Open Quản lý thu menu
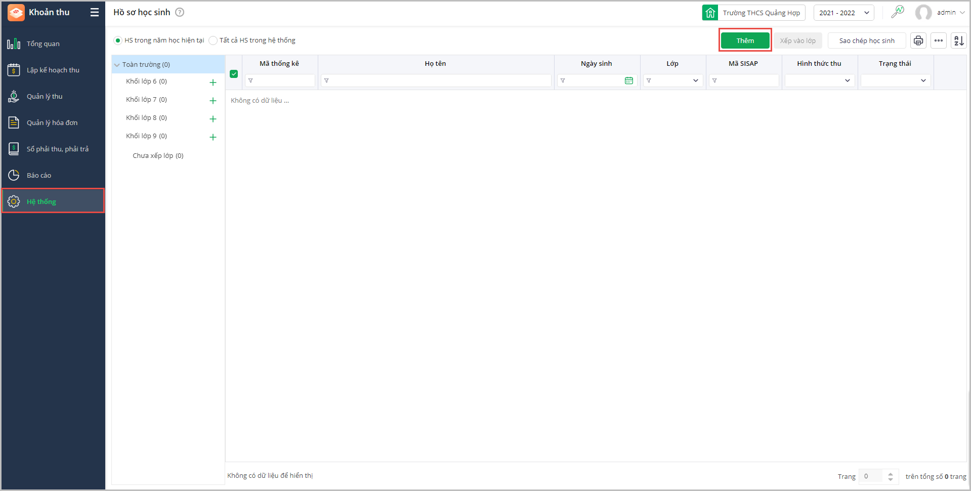 coord(53,96)
